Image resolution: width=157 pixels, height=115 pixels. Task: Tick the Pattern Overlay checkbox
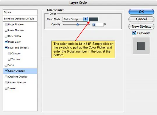6,82
